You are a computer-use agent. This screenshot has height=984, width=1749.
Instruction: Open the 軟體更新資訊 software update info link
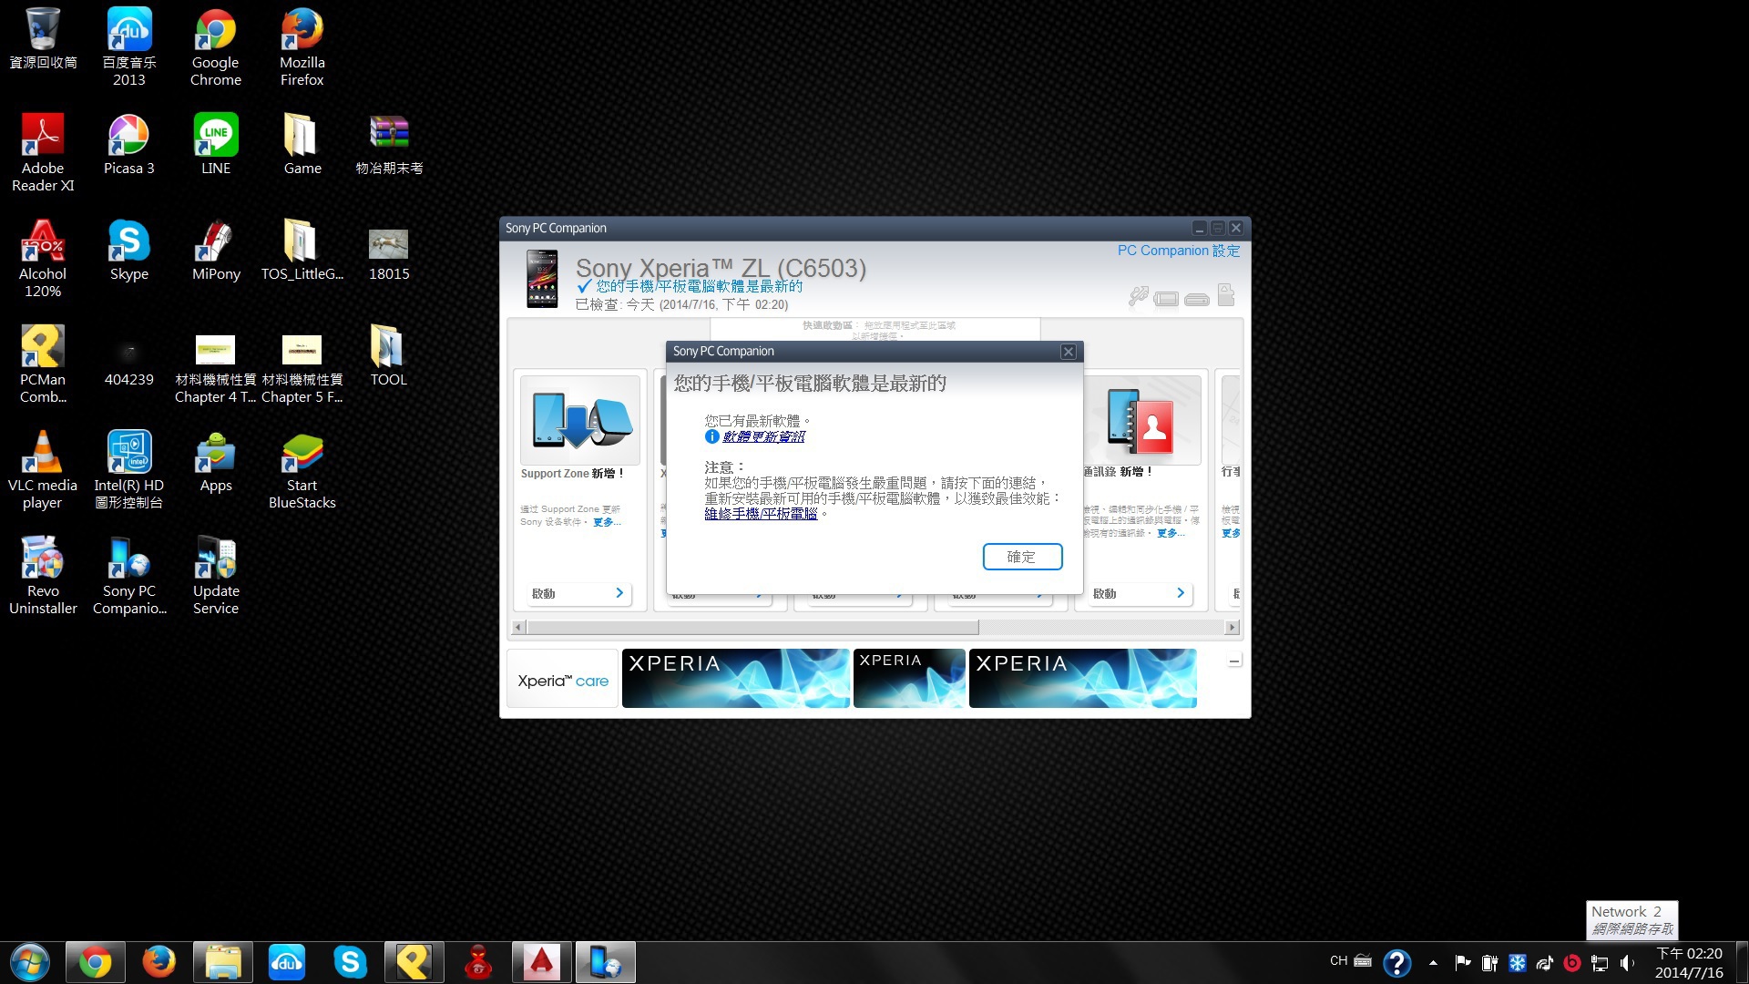[x=763, y=436]
